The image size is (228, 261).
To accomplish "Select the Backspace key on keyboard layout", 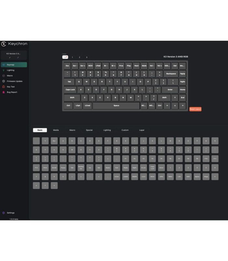I will tap(171, 74).
